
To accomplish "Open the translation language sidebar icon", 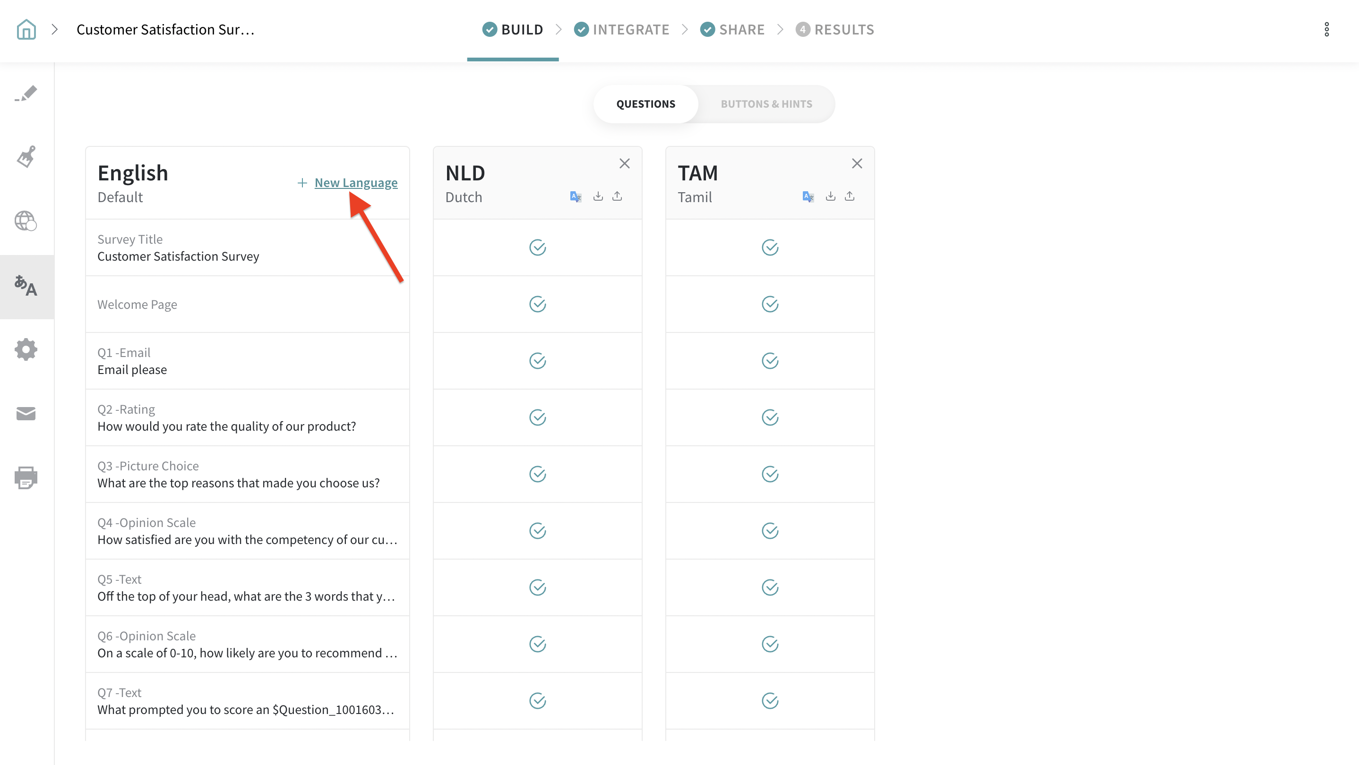I will click(x=26, y=286).
